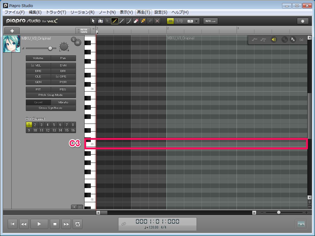The width and height of the screenshot is (315, 236).
Task: Open the トラック(T) menu
Action: tap(56, 12)
